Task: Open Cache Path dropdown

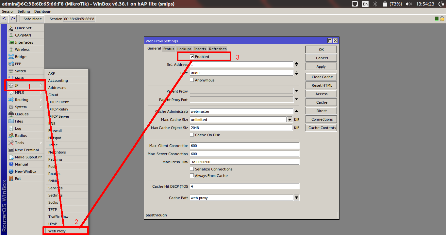Action: 296,198
